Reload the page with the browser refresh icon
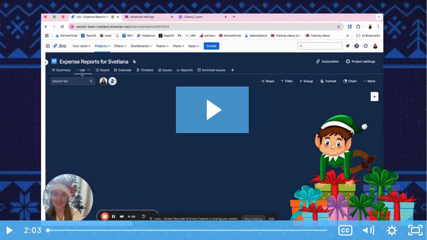The height and width of the screenshot is (240, 427). coord(62,26)
